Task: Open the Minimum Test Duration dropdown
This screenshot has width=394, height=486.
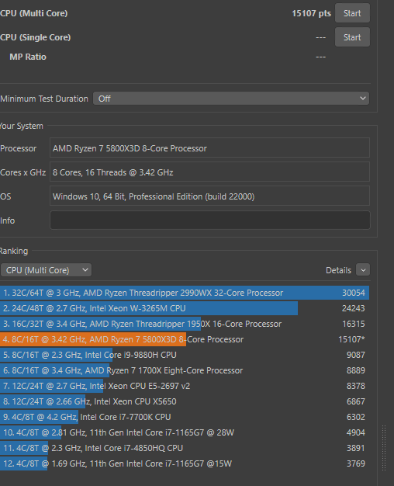Action: (231, 99)
